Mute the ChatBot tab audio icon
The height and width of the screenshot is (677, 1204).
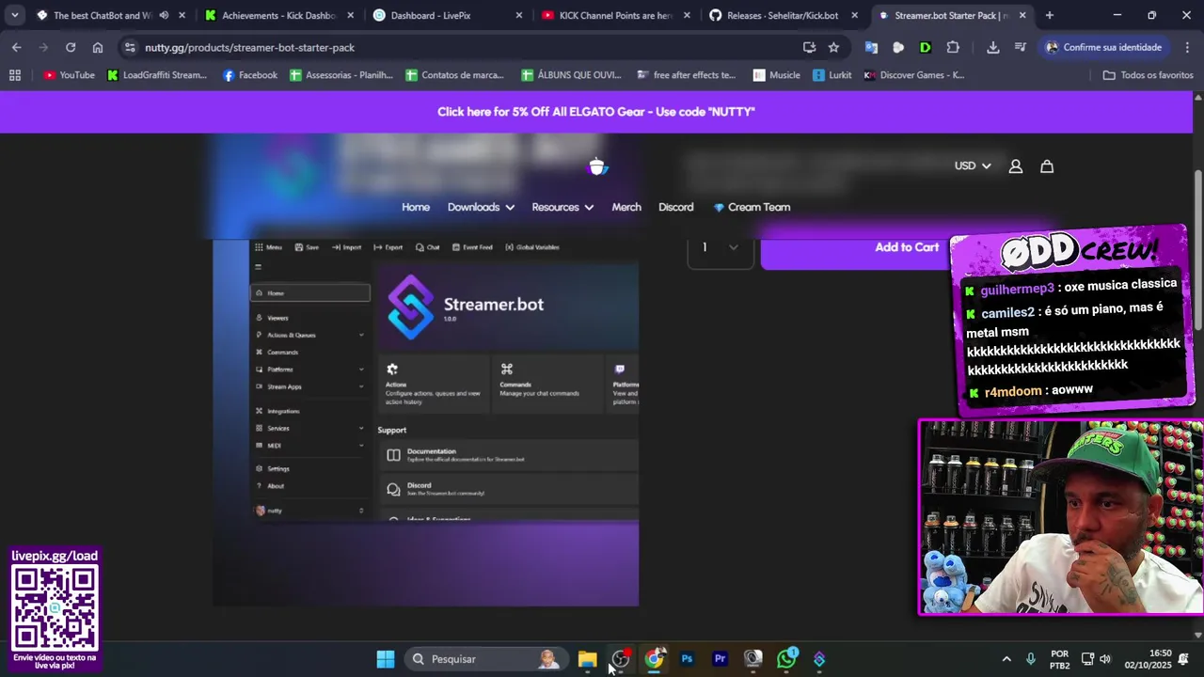(x=164, y=15)
